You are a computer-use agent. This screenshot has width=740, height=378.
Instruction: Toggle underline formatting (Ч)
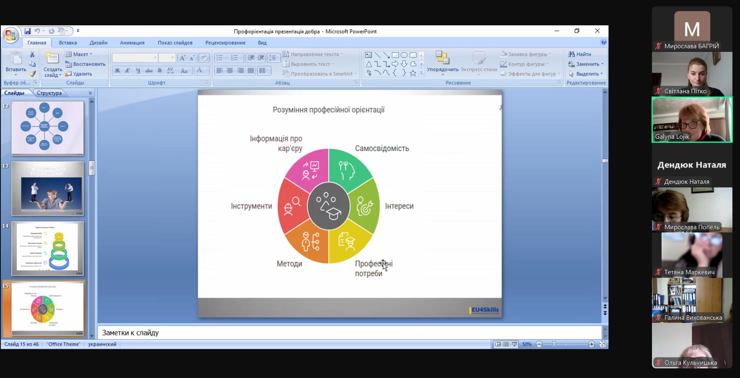tap(138, 71)
